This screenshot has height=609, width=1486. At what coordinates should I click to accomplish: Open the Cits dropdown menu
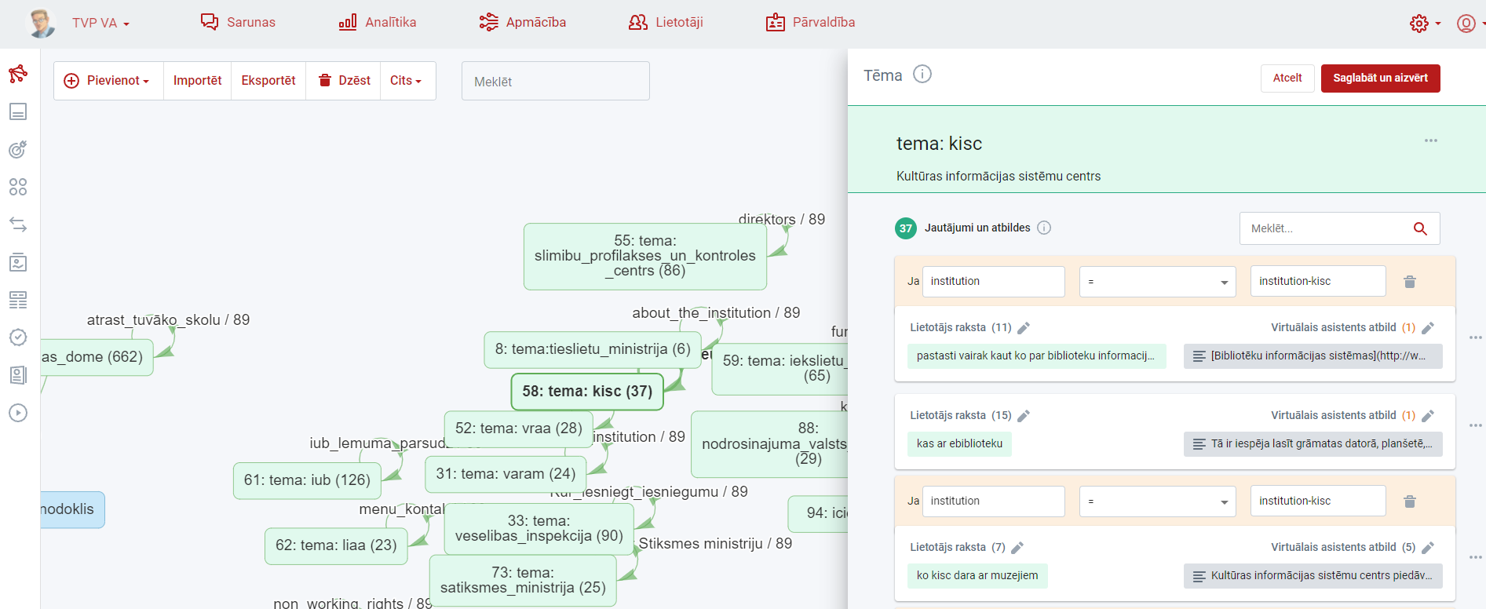[406, 81]
